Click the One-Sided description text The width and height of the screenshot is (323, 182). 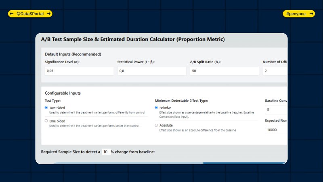click(94, 126)
